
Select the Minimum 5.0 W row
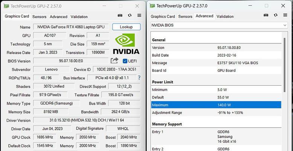pyautogui.click(x=216, y=89)
